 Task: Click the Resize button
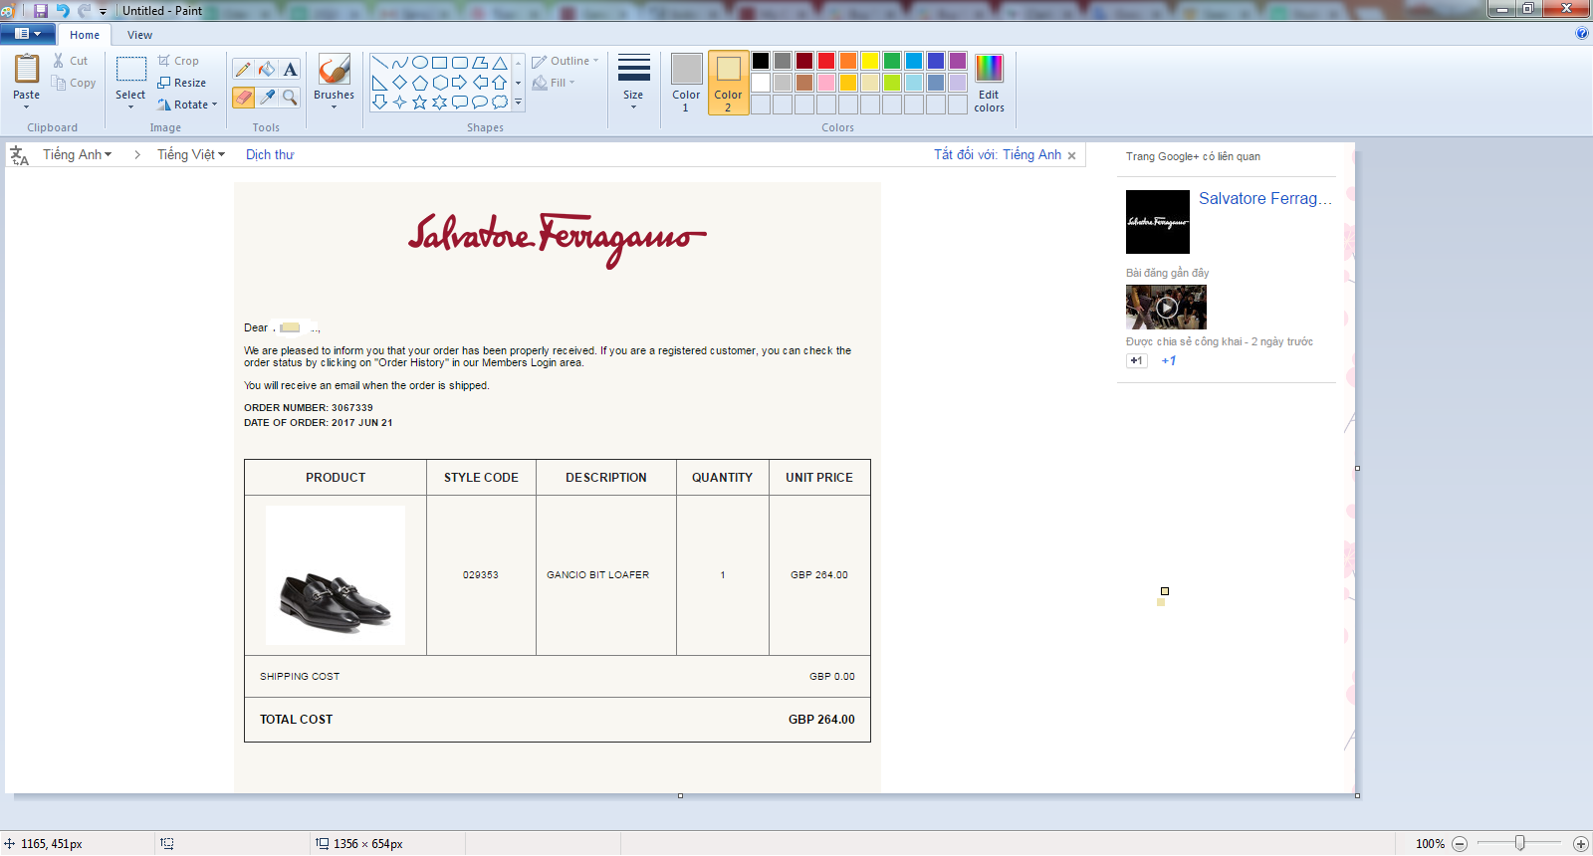[182, 83]
